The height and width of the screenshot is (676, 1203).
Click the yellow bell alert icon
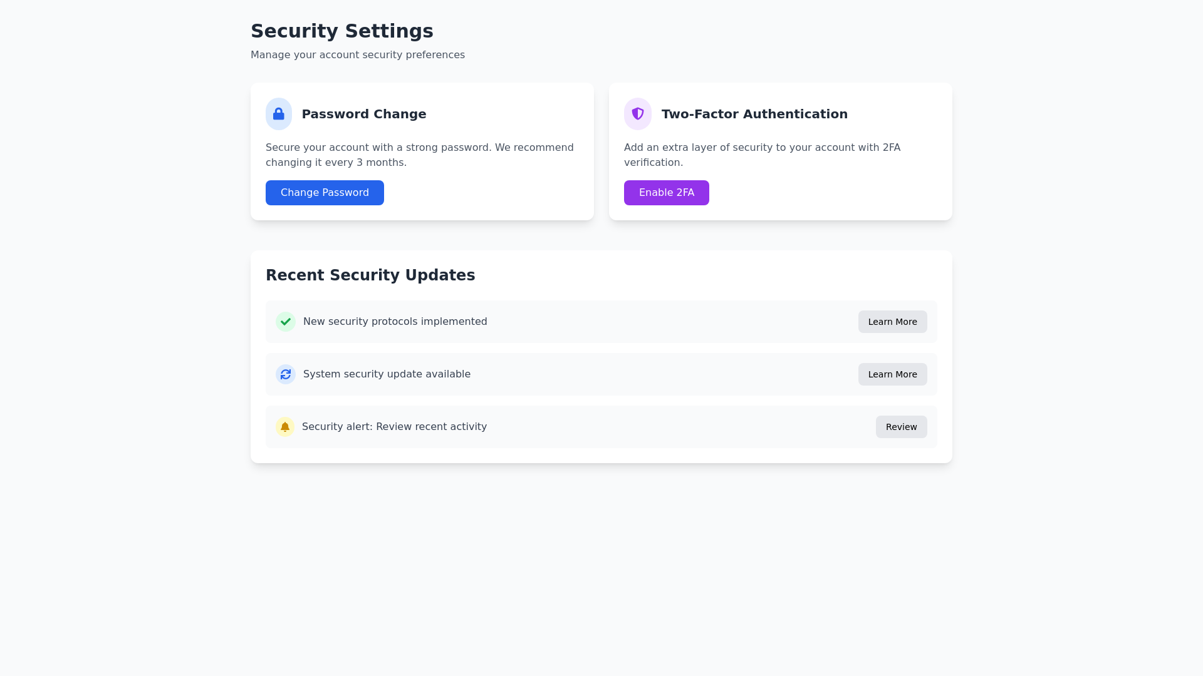(x=285, y=427)
